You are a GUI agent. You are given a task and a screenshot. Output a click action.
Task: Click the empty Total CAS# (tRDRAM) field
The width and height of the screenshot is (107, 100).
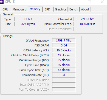[64, 85]
